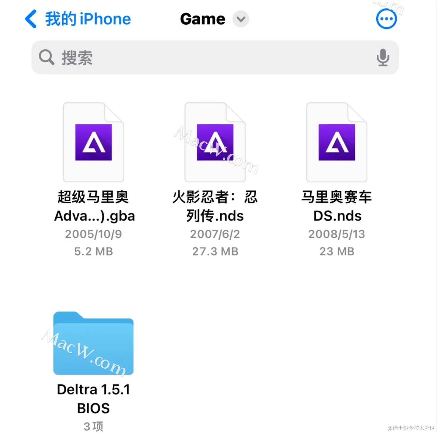Expand the Game folder title dropdown
This screenshot has height=433, width=437.
coord(241,19)
